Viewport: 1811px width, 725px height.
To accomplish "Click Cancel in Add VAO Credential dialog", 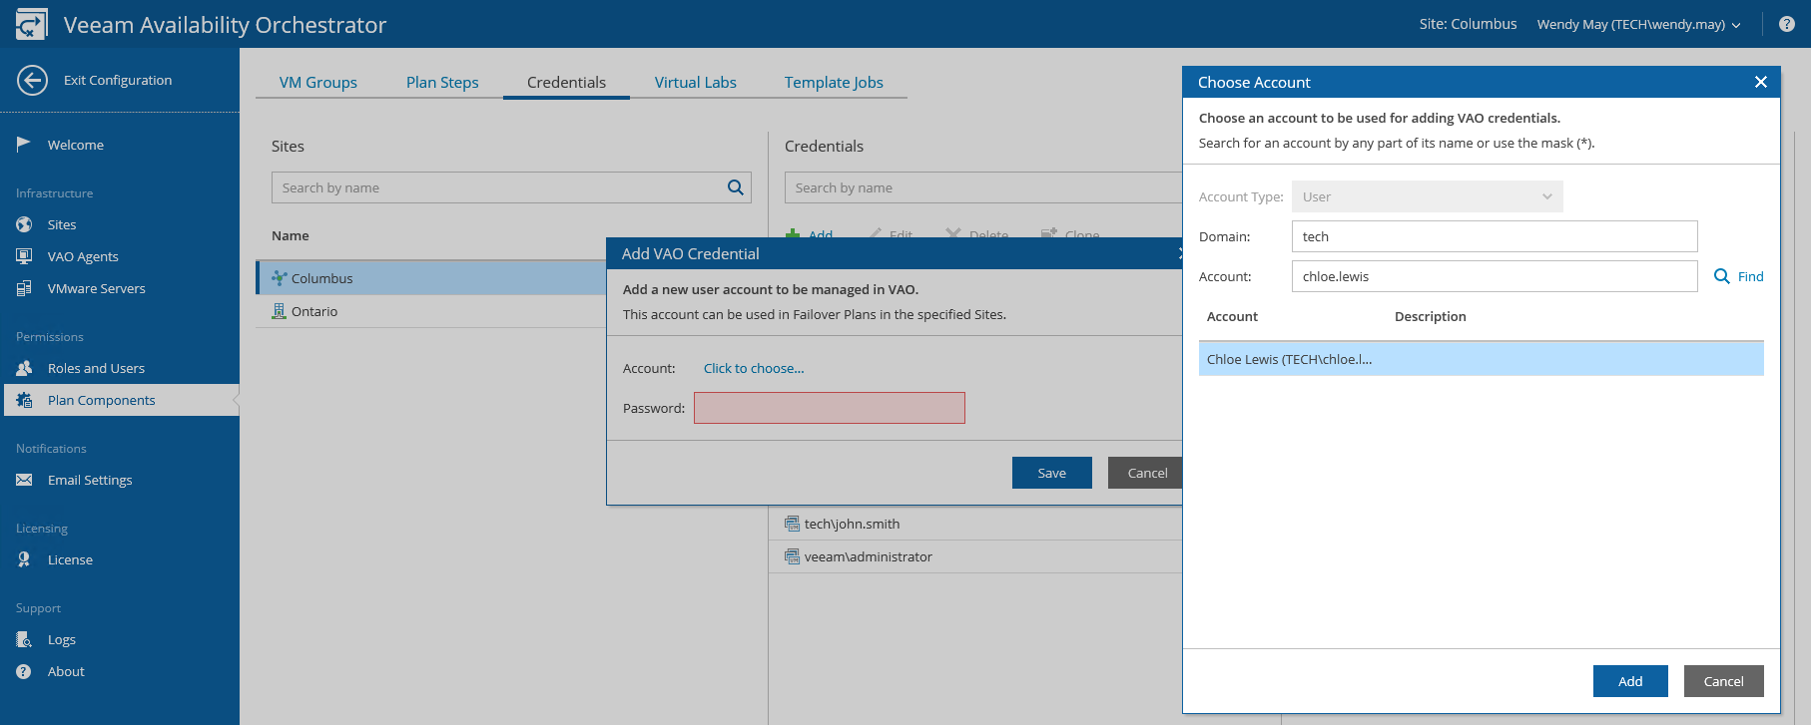I will pyautogui.click(x=1146, y=473).
